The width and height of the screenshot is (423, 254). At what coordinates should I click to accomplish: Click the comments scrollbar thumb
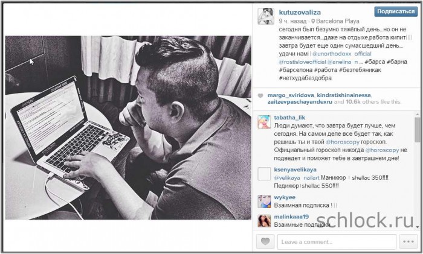tap(418, 130)
